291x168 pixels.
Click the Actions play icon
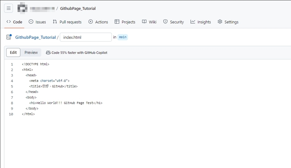[91, 22]
